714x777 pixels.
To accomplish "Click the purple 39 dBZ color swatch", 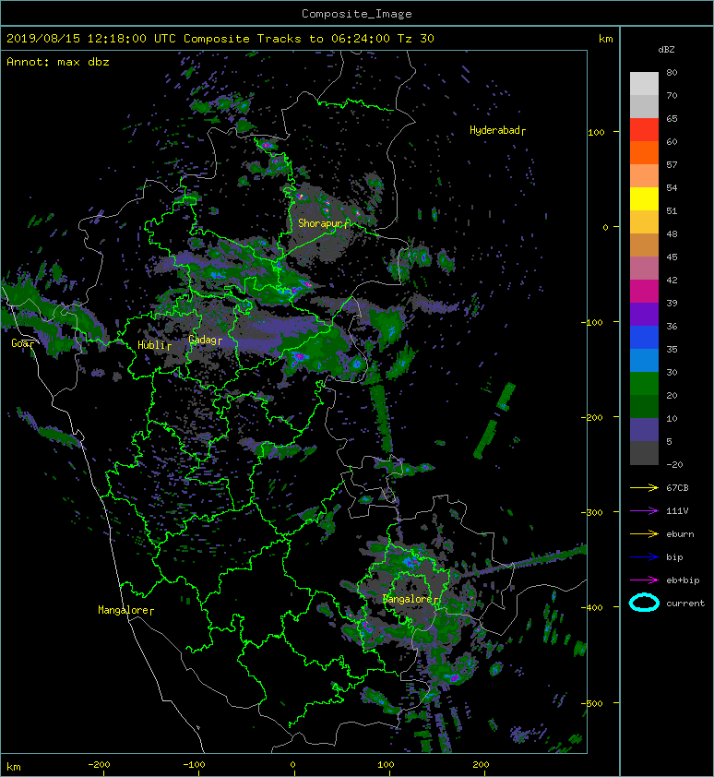I will [x=644, y=314].
